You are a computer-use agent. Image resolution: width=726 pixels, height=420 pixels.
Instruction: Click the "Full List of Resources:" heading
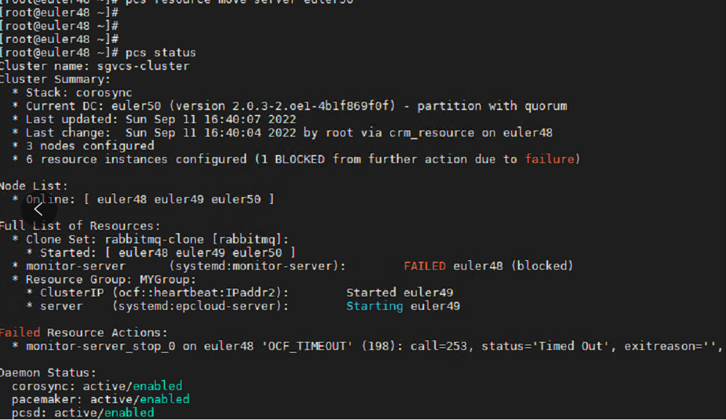(x=80, y=226)
